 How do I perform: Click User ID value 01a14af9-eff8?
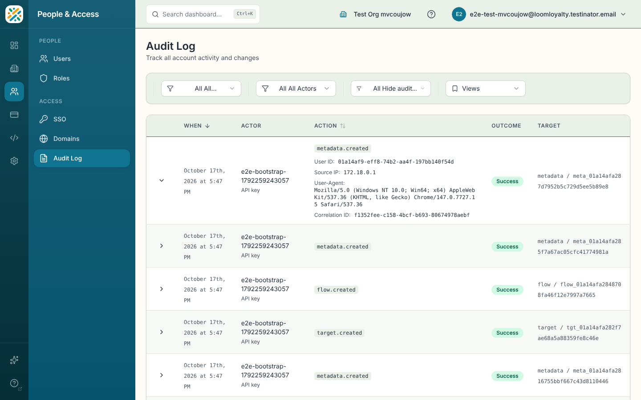tap(396, 162)
